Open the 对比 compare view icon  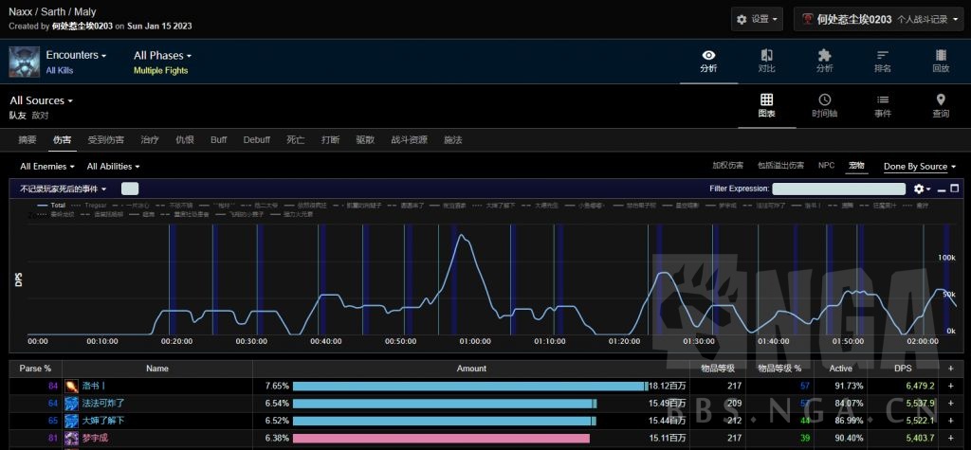click(x=766, y=61)
